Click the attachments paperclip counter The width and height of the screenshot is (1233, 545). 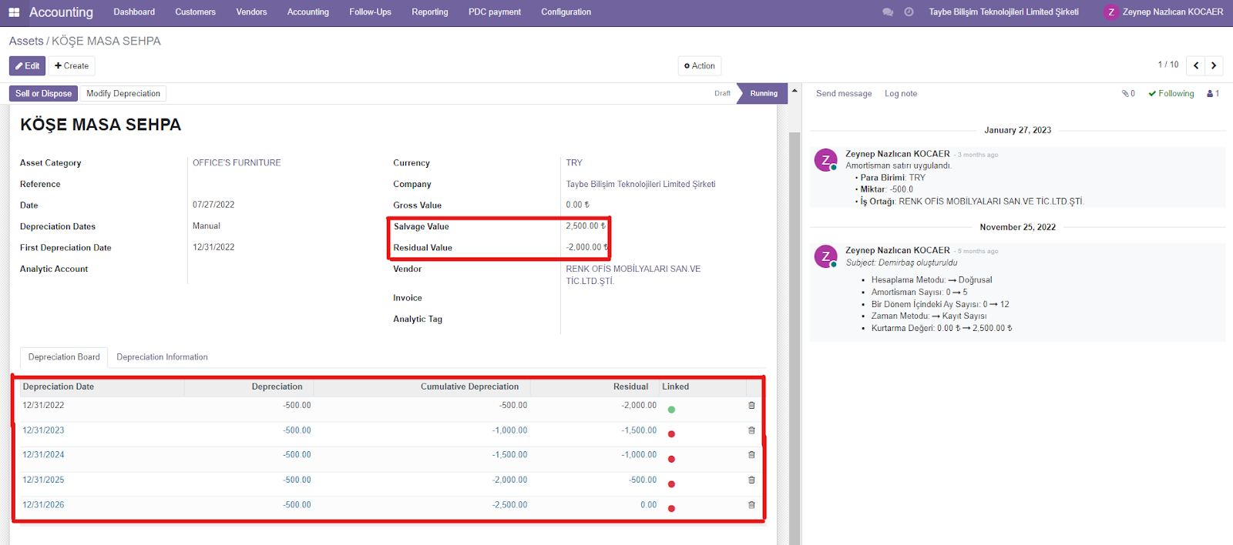[x=1128, y=94]
